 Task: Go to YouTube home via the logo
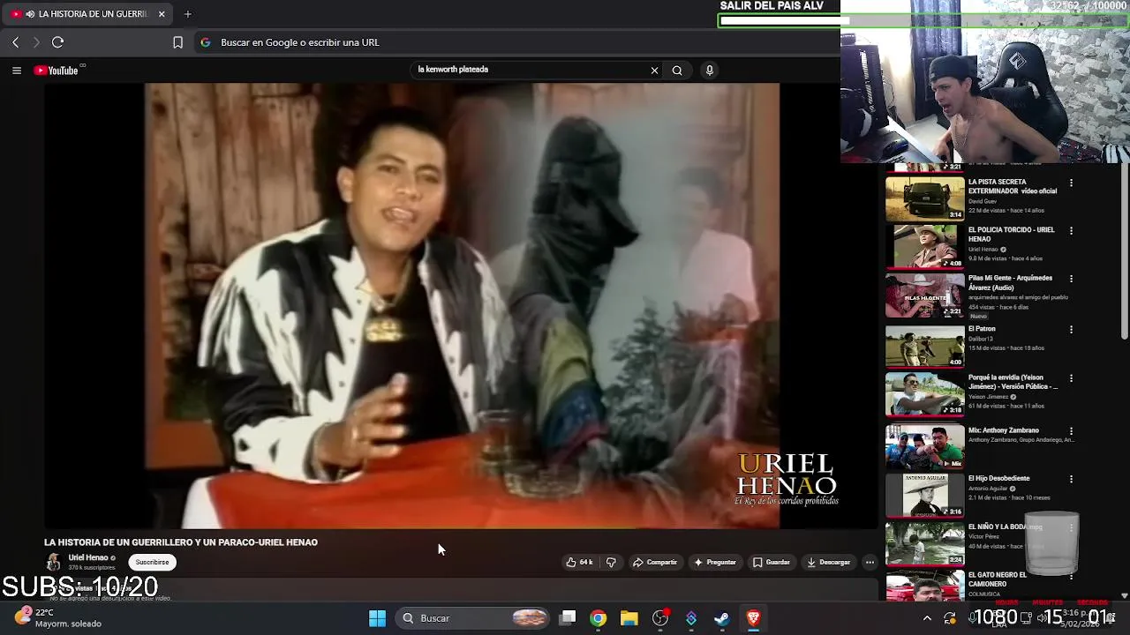56,71
